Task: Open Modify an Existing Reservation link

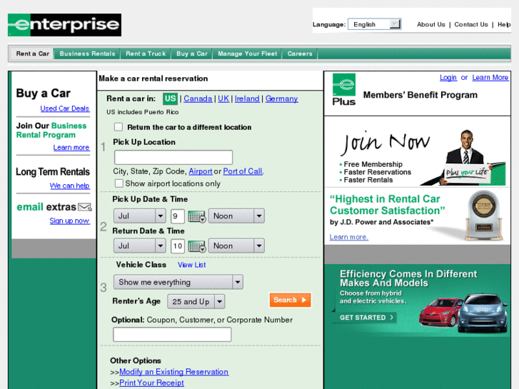Action: click(x=173, y=372)
